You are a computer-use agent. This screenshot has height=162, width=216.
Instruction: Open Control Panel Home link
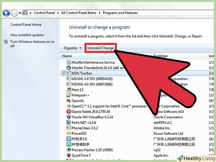tap(26, 25)
